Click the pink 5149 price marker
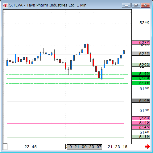The width and height of the screenshot is (153, 153). point(141,123)
